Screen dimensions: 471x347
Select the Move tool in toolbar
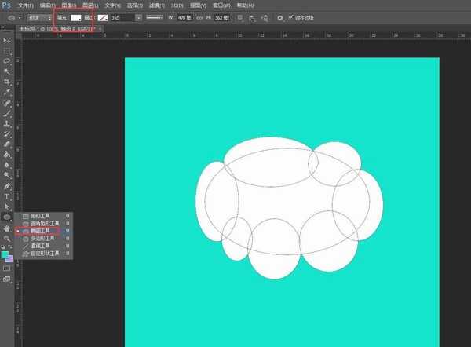(x=7, y=39)
